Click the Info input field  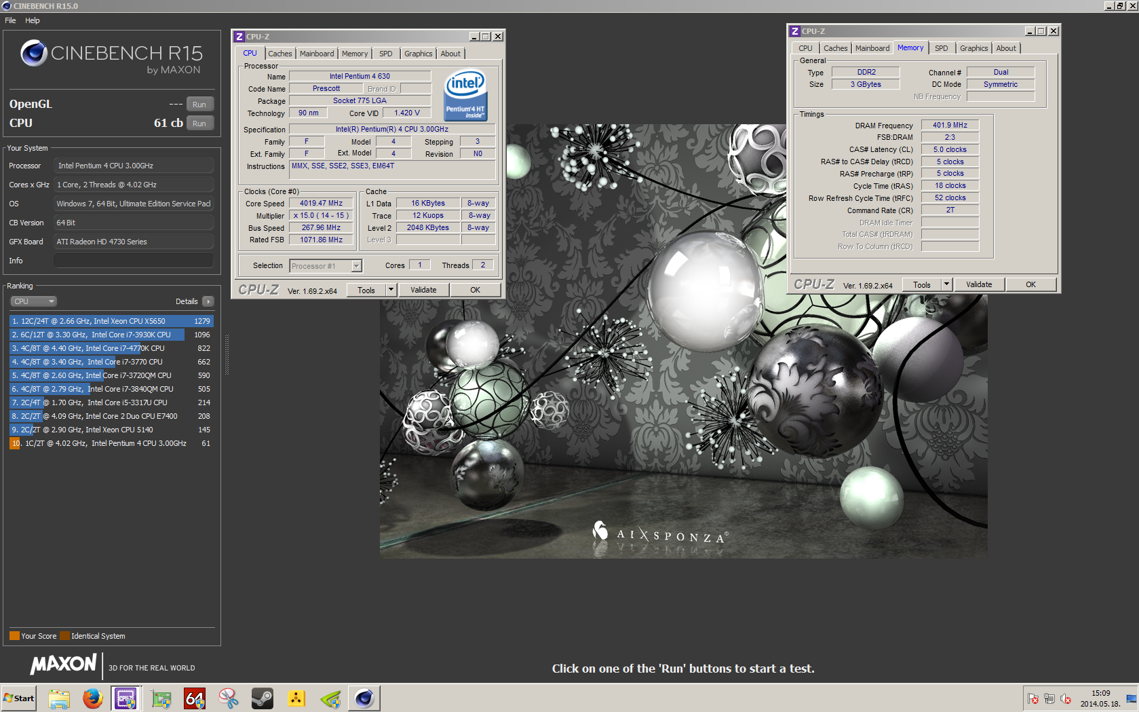(x=133, y=261)
